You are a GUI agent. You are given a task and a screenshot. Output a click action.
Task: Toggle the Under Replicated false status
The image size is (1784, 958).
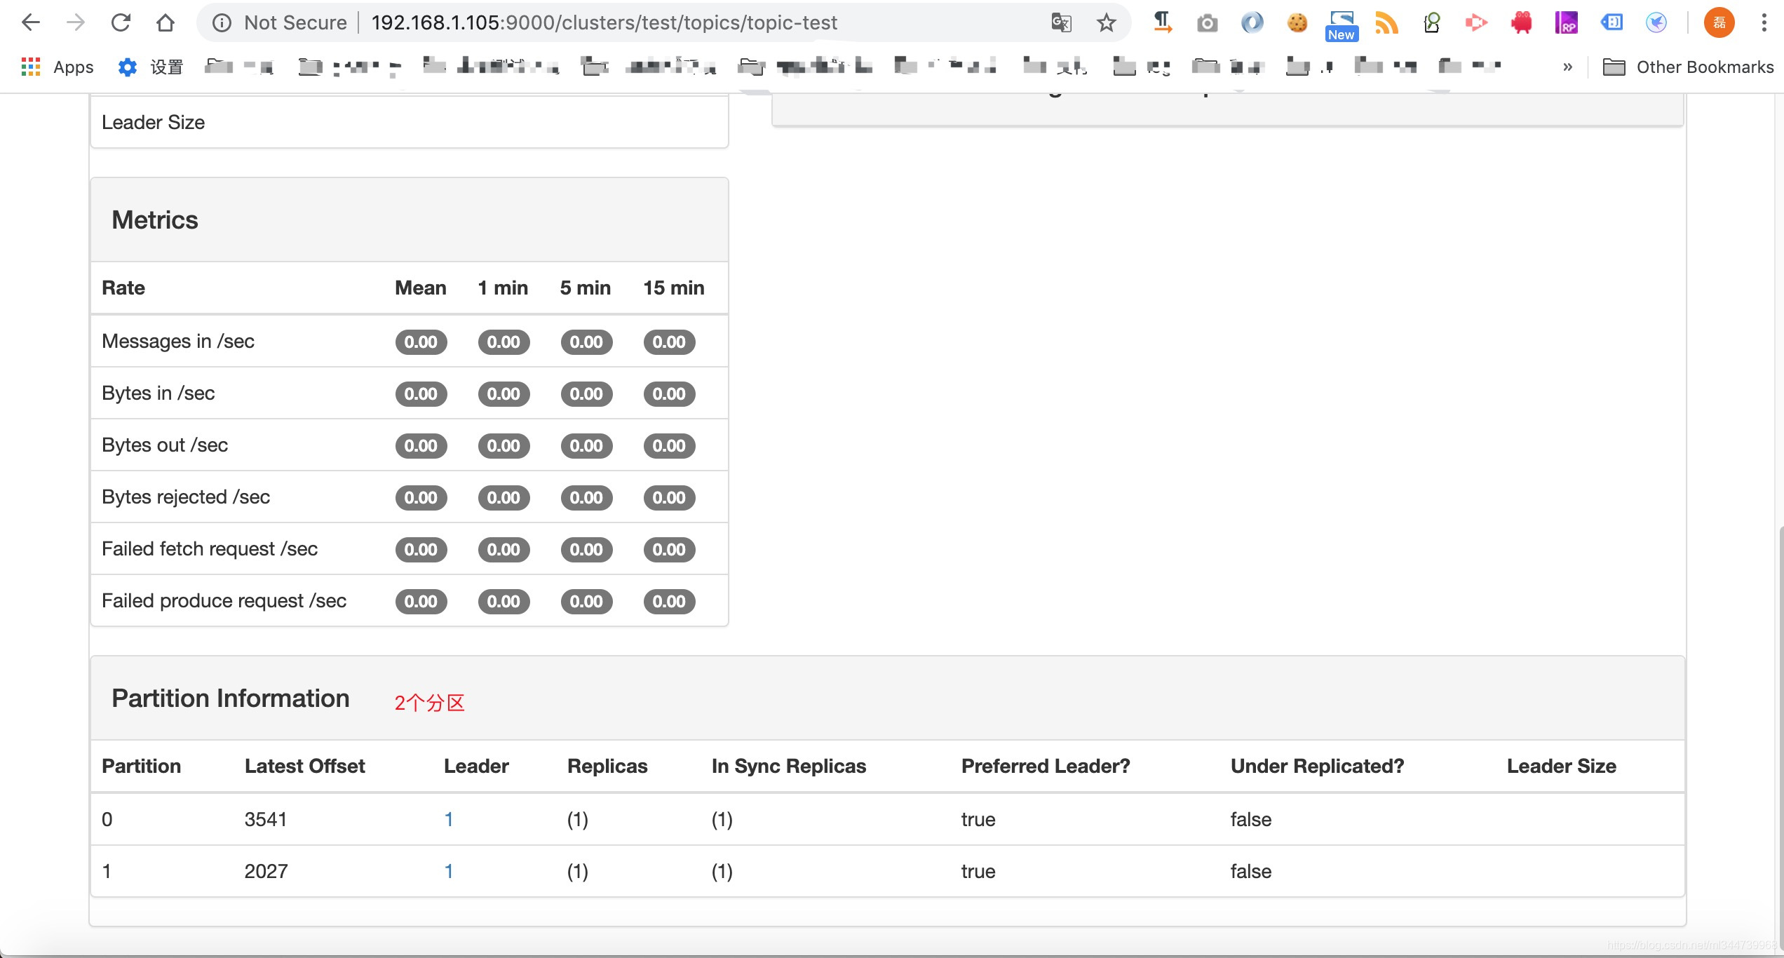click(x=1250, y=818)
